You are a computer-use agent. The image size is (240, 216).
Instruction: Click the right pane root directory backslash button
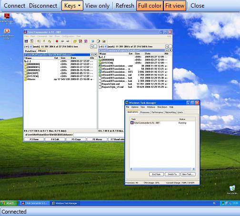[x=167, y=46]
